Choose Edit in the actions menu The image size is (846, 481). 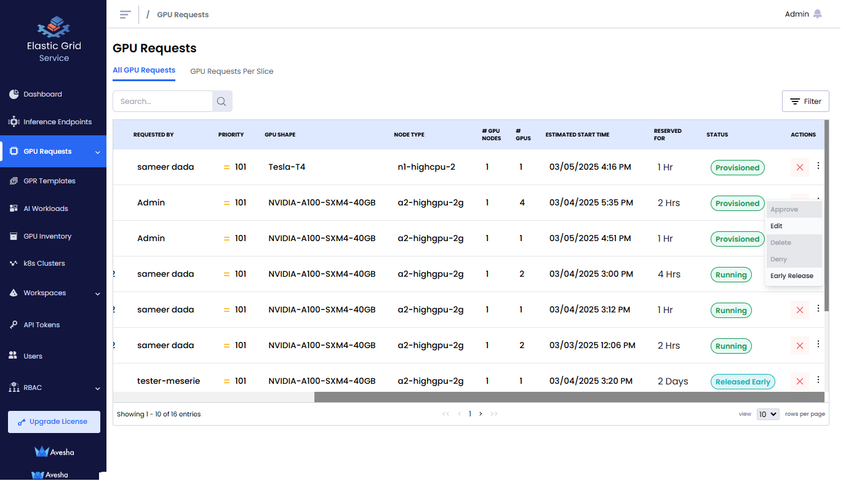776,226
